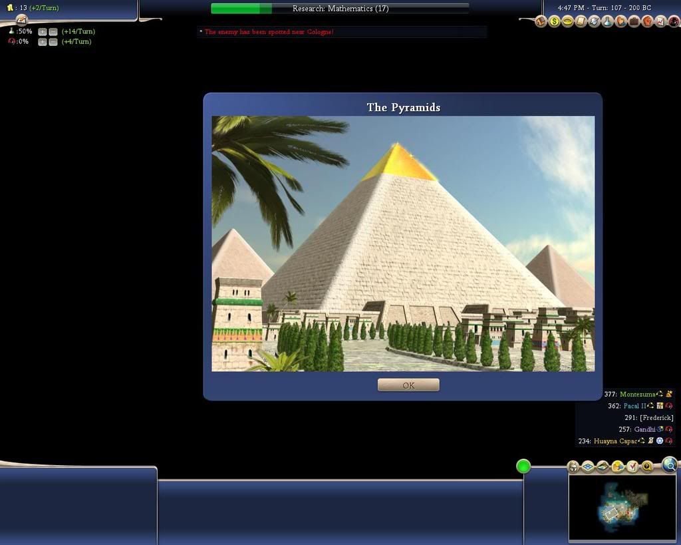
Task: Click the enemy spotted near Cologne message
Action: [269, 32]
